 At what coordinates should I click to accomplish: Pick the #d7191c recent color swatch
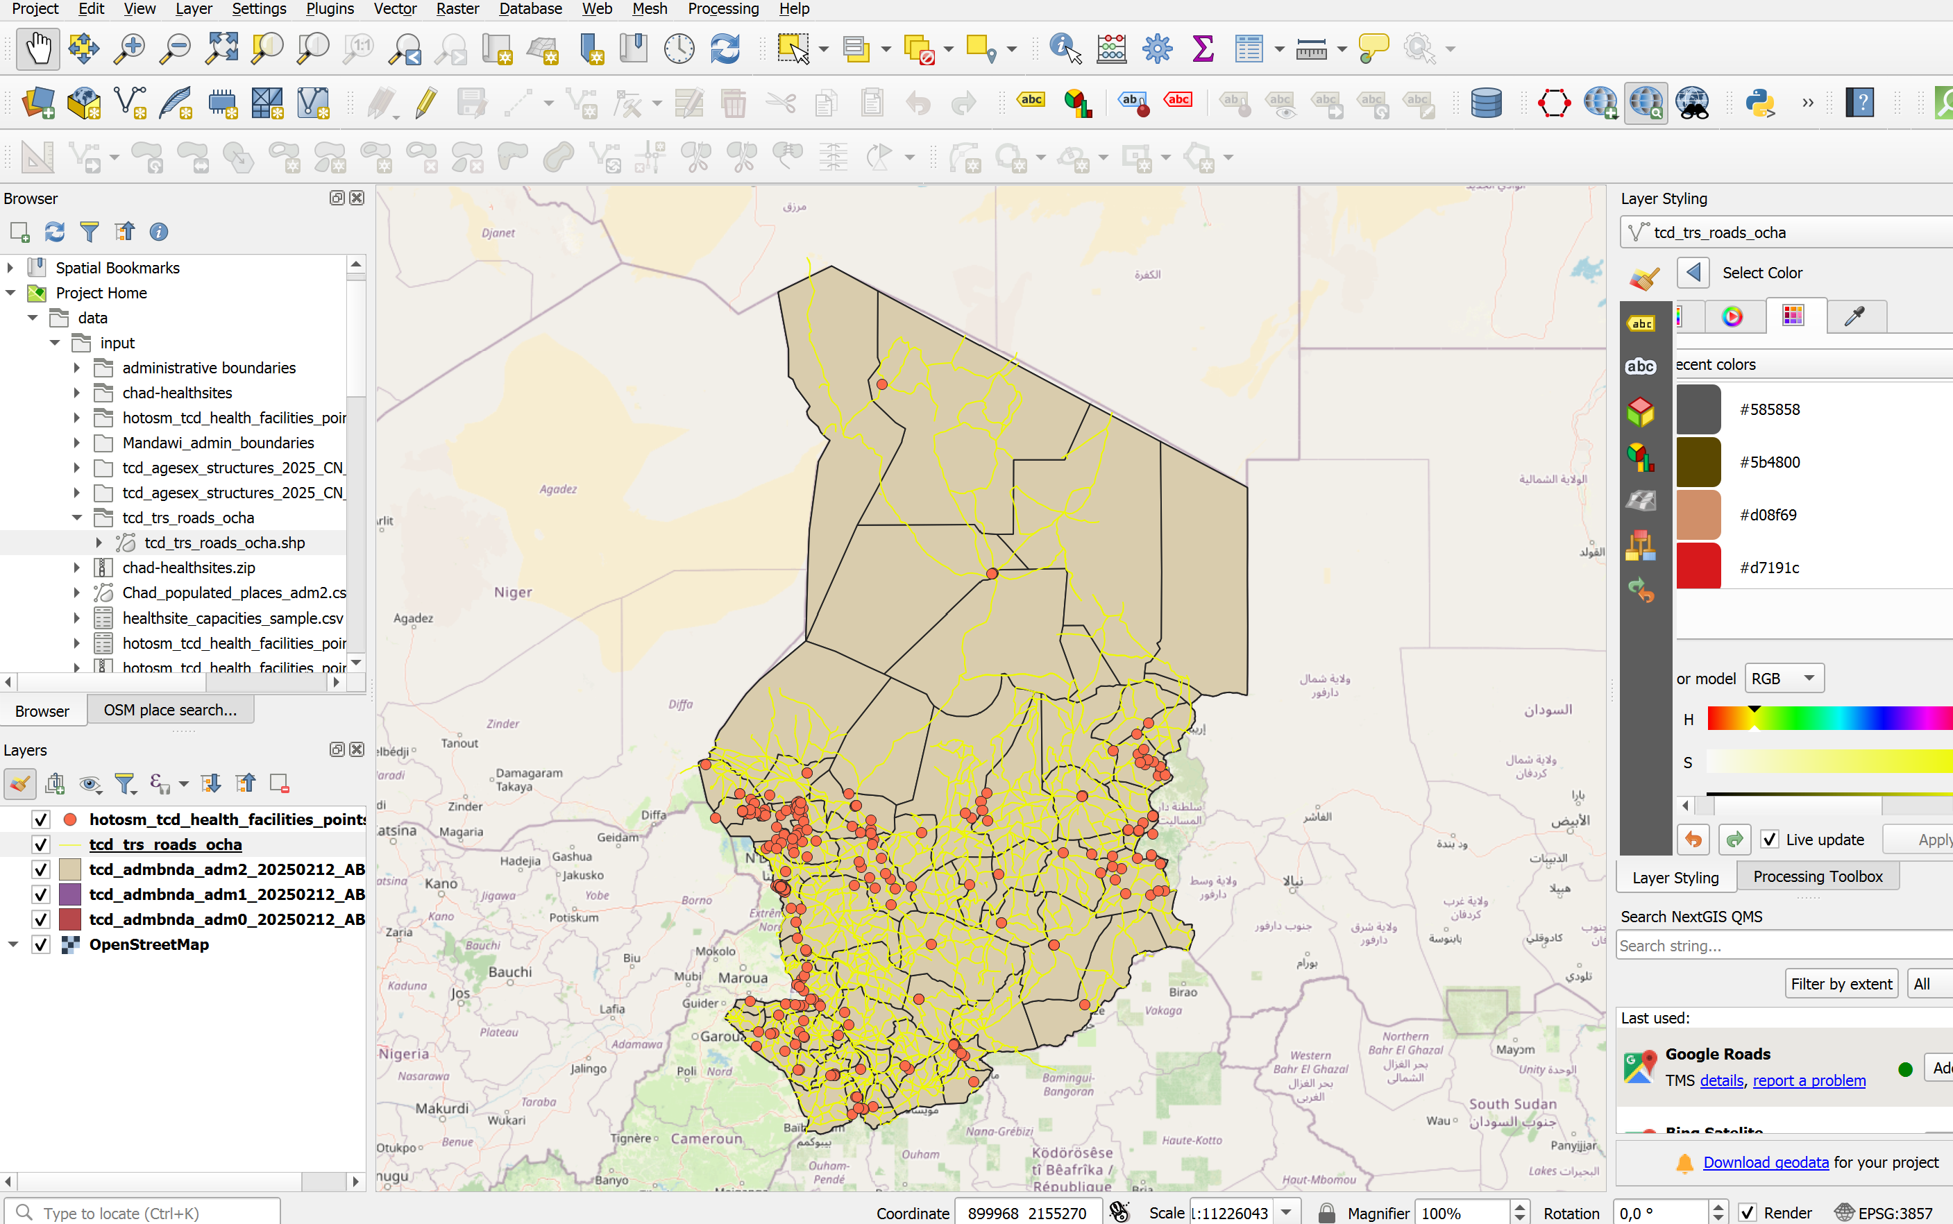[1698, 567]
